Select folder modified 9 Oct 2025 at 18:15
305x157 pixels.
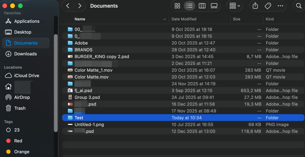tap(183, 36)
